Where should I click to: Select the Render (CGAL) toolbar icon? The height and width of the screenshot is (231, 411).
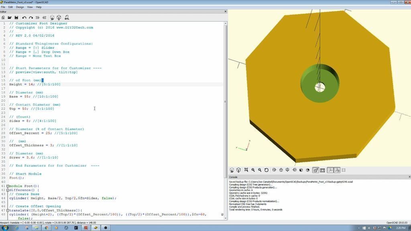pyautogui.click(x=59, y=18)
